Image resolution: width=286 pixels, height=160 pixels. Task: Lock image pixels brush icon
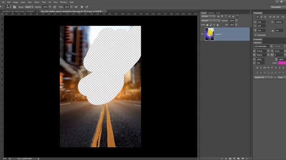[210, 25]
